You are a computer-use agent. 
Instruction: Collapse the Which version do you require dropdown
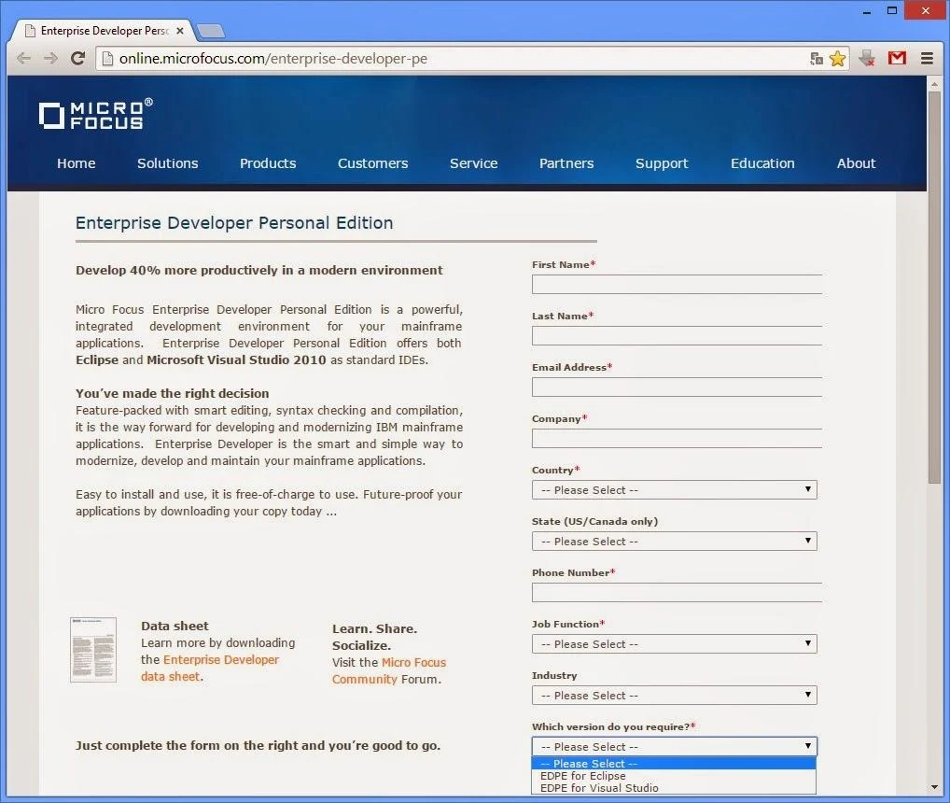[x=675, y=747]
